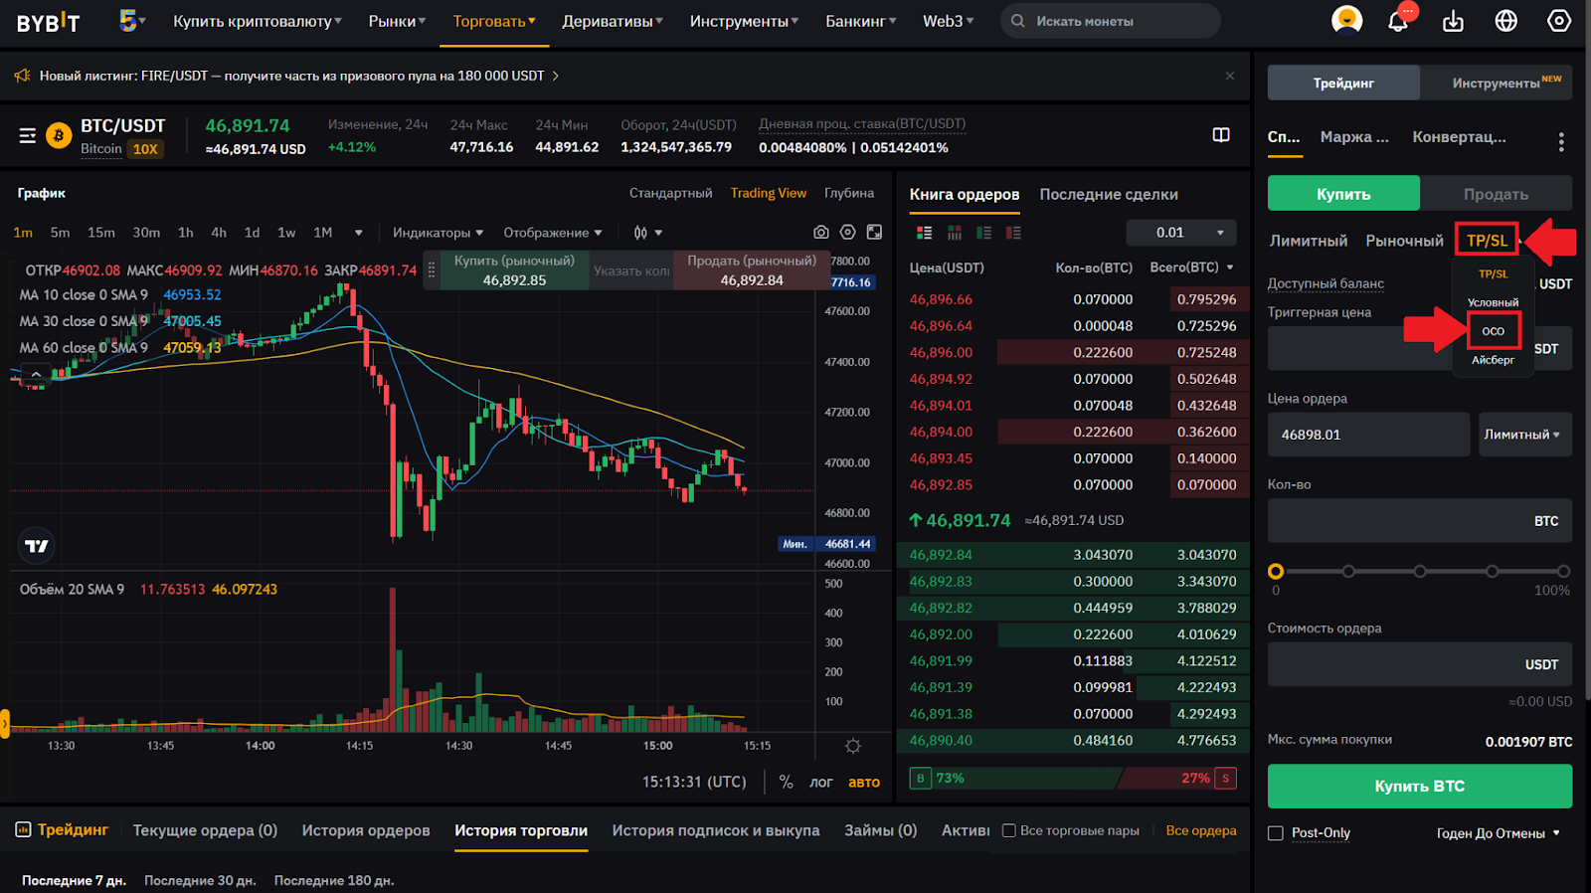
Task: Click the 100% end of quantity slider
Action: coord(1563,571)
